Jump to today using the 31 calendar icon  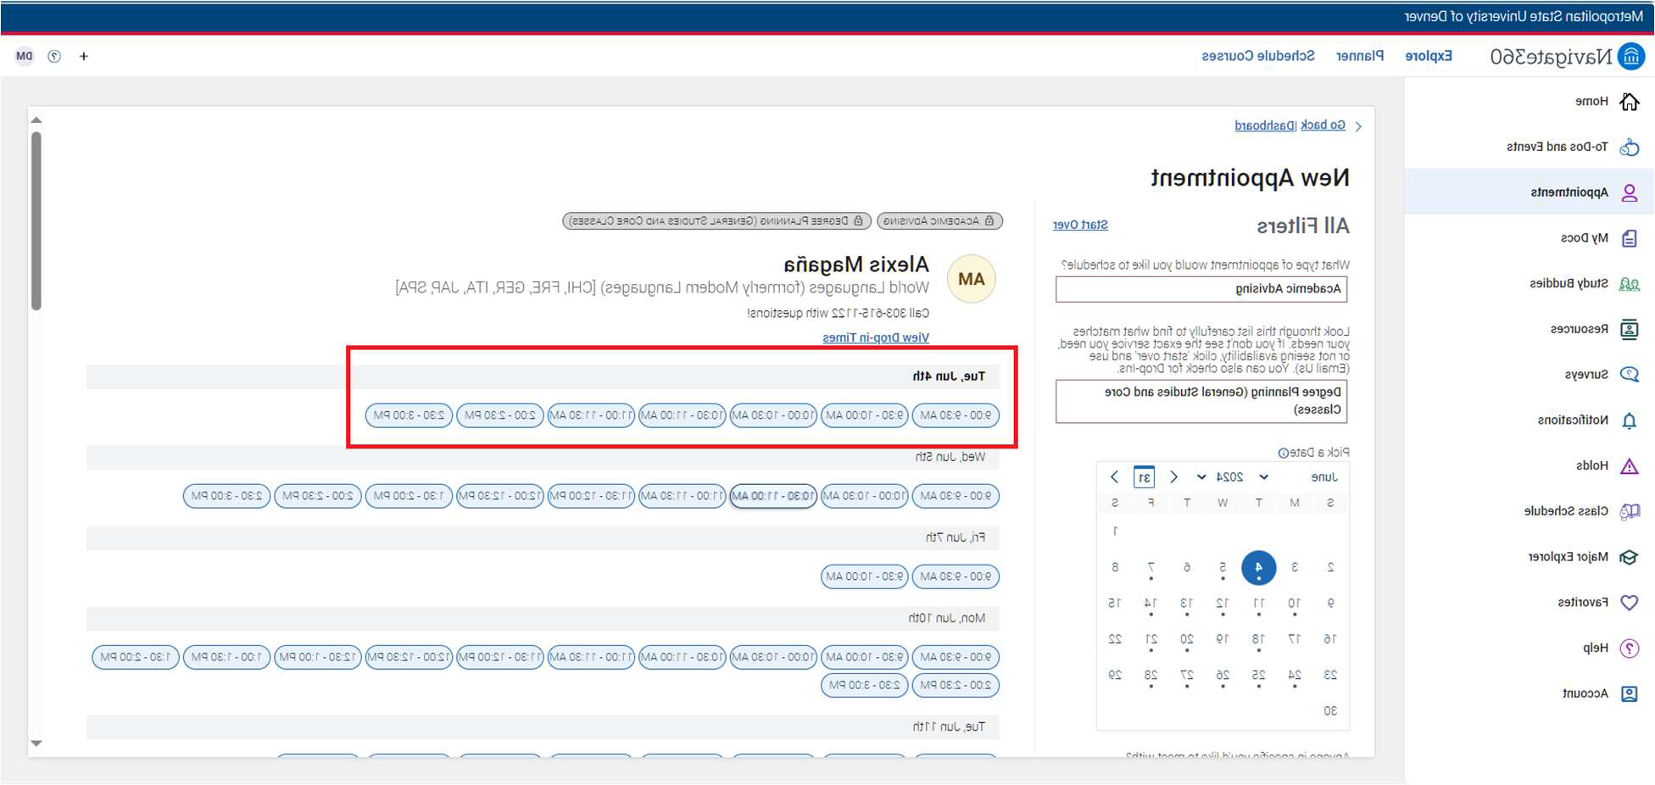click(x=1144, y=477)
